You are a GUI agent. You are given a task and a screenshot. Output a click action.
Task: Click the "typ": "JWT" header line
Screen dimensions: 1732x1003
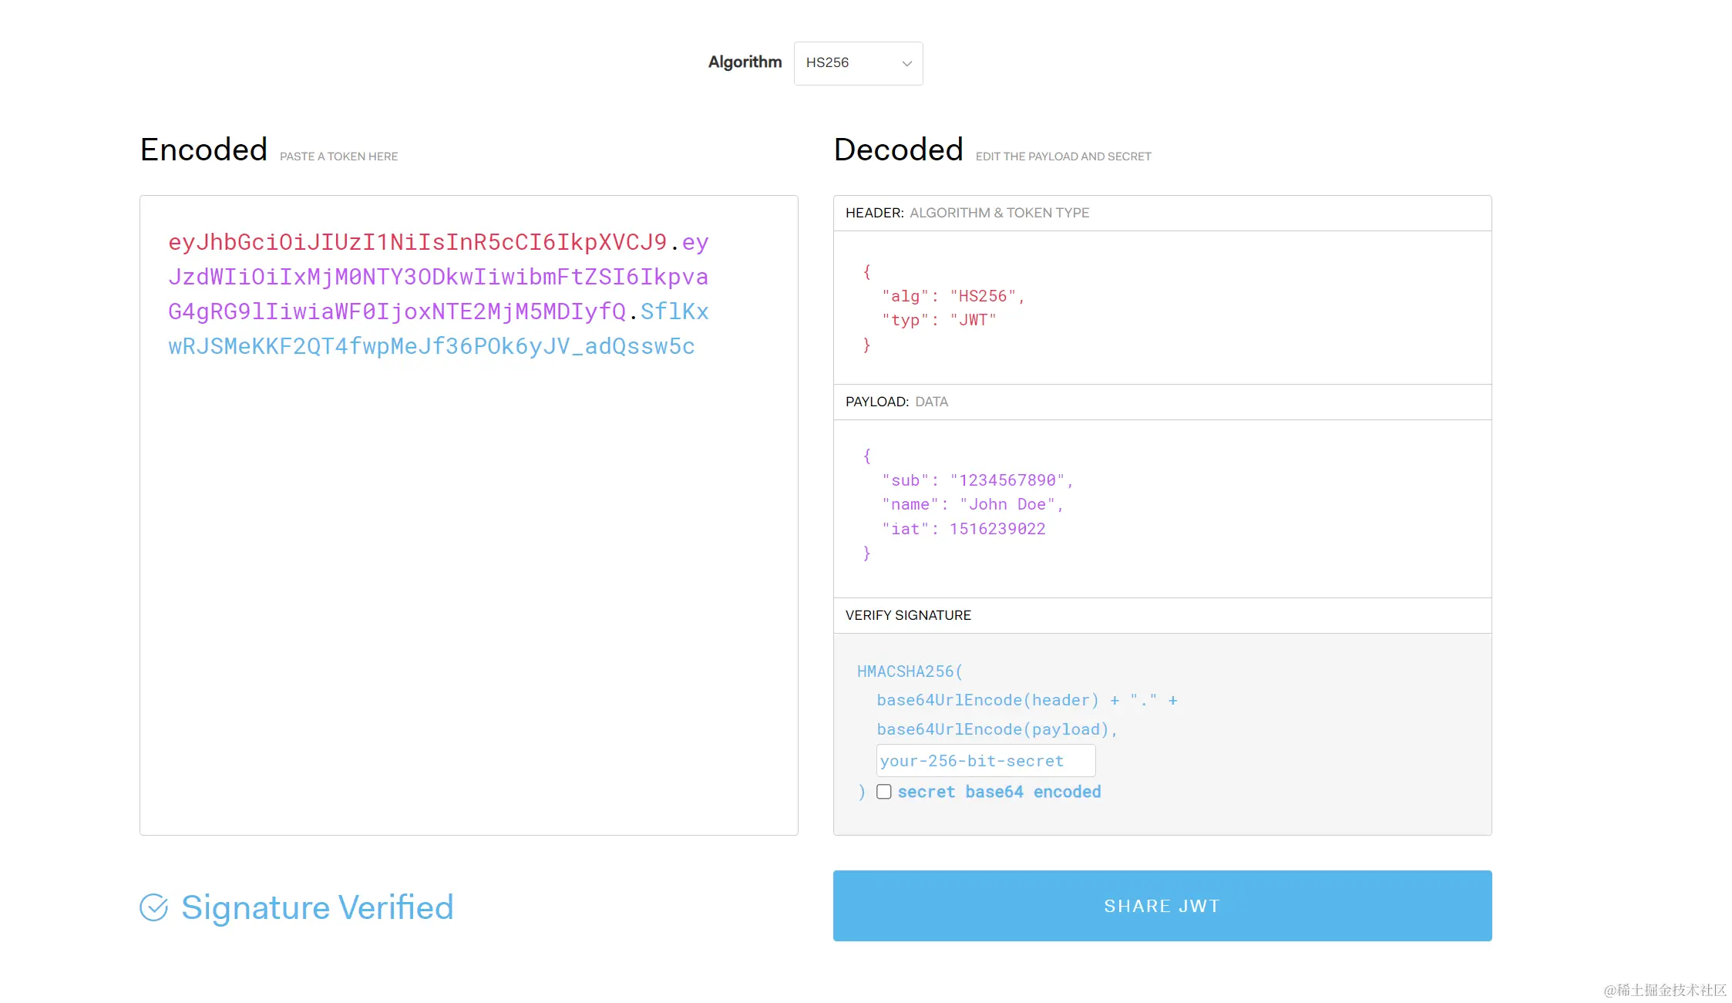point(939,320)
